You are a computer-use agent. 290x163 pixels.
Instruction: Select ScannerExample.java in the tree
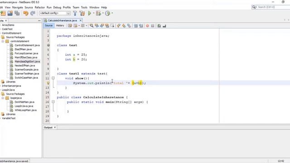(x=26, y=70)
